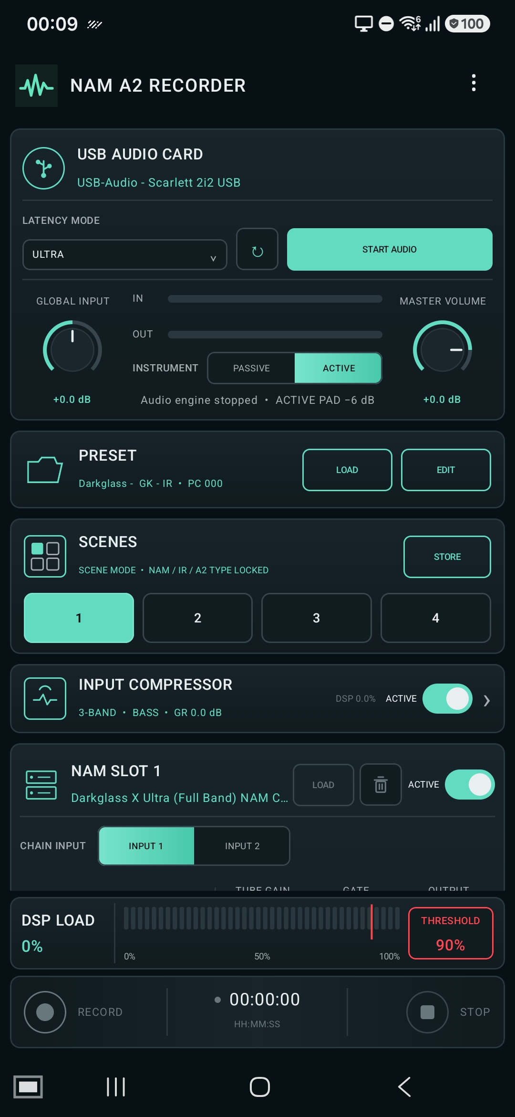Viewport: 515px width, 1117px height.
Task: Tap the Preset folder icon
Action: pyautogui.click(x=45, y=470)
